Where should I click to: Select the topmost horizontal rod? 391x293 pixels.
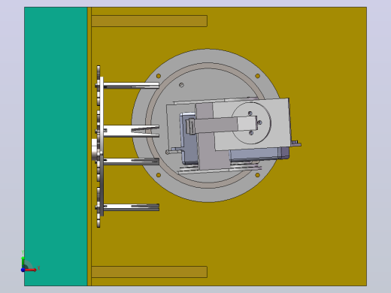pyautogui.click(x=131, y=86)
